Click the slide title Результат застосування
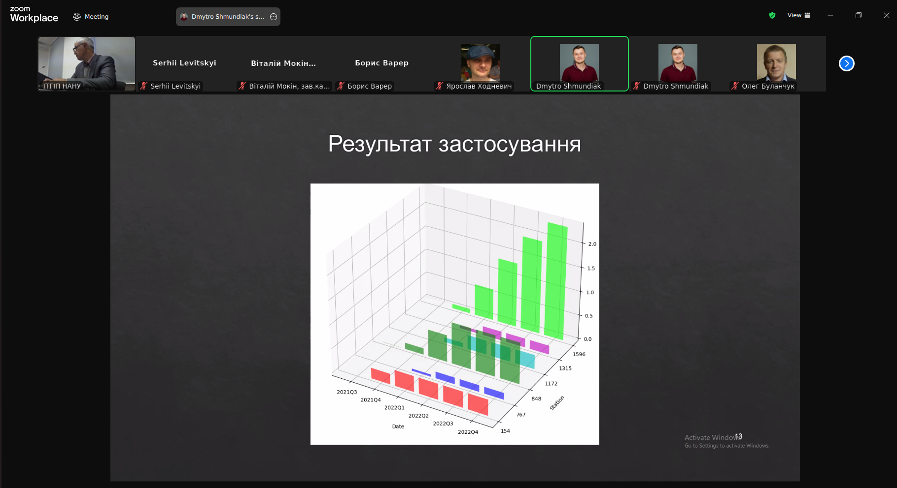897x488 pixels. [x=454, y=144]
